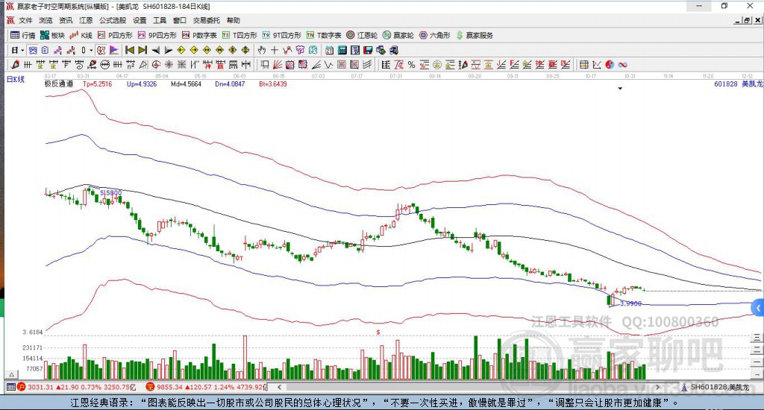Click the T数字表 toolbar button
The width and height of the screenshot is (764, 410).
(x=324, y=35)
